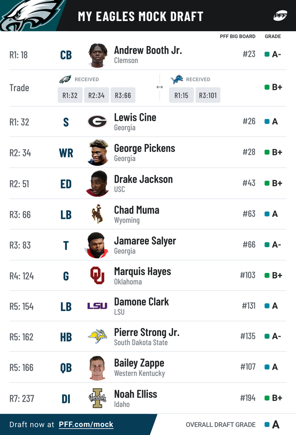Click the Oklahoma logo beside Marquis Hayes

coord(97,275)
